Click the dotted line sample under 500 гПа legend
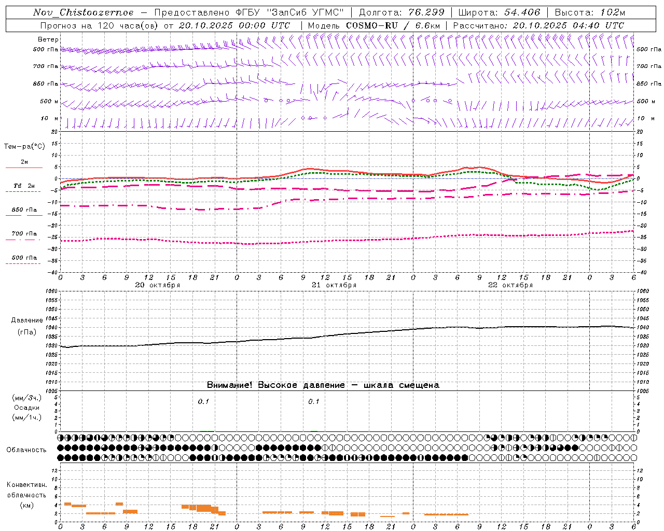The width and height of the screenshot is (664, 531). (23, 264)
